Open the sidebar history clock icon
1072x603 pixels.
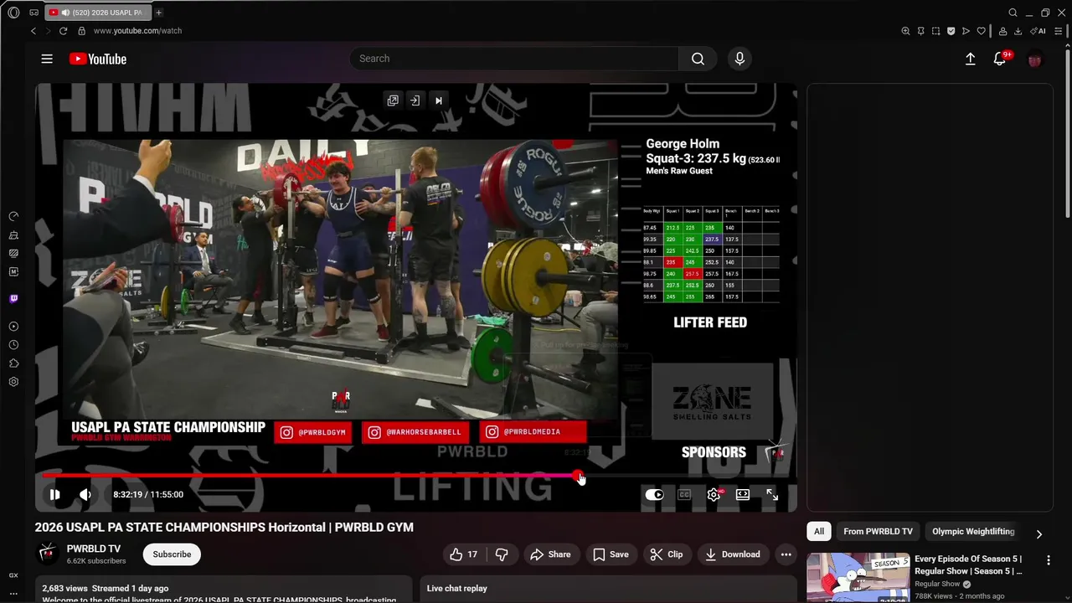coord(13,345)
